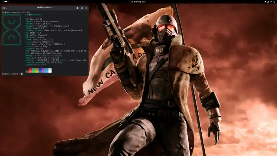Click the CPU line showing Intel Core
Viewport: 277px width, 156px height.
pyautogui.click(x=56, y=51)
